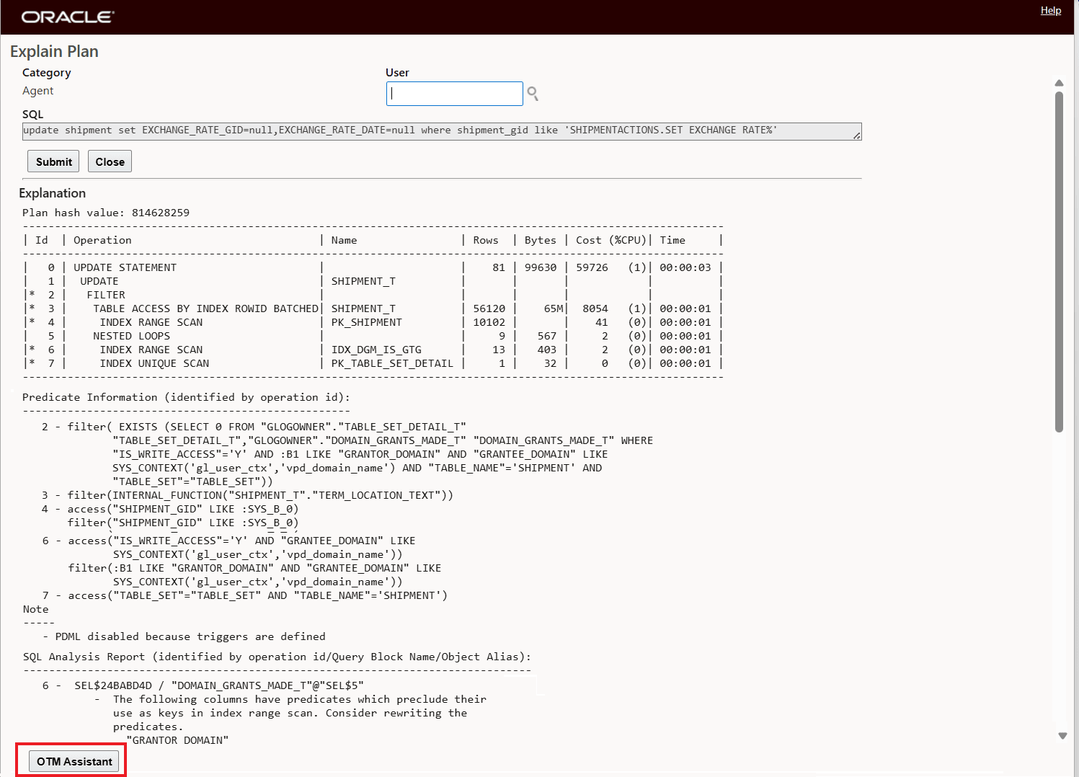Select TABLE ACCESS BY INDEX ROWID BATCHED row
1079x777 pixels.
click(373, 308)
